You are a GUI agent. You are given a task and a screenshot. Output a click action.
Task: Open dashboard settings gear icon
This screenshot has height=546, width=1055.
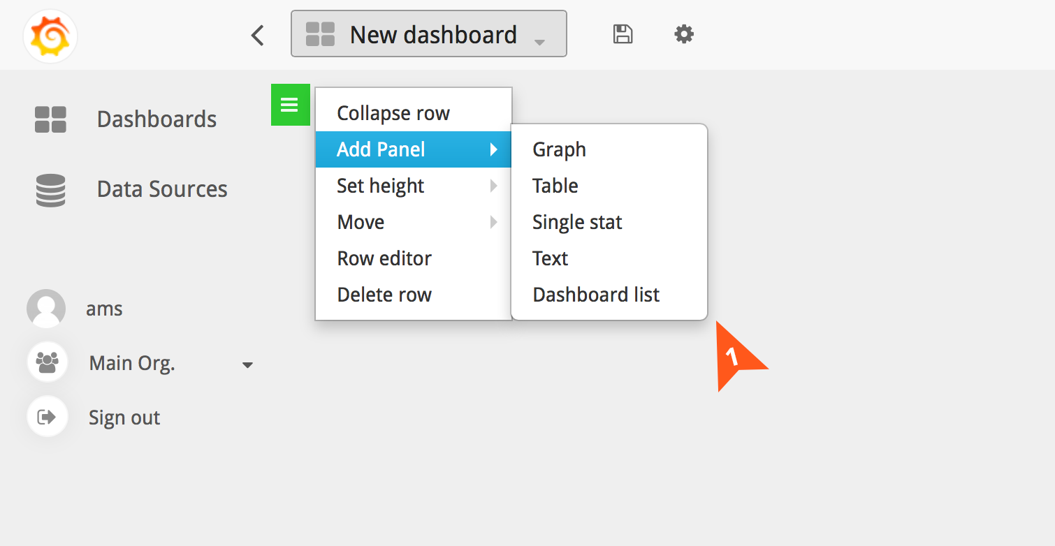pyautogui.click(x=684, y=34)
